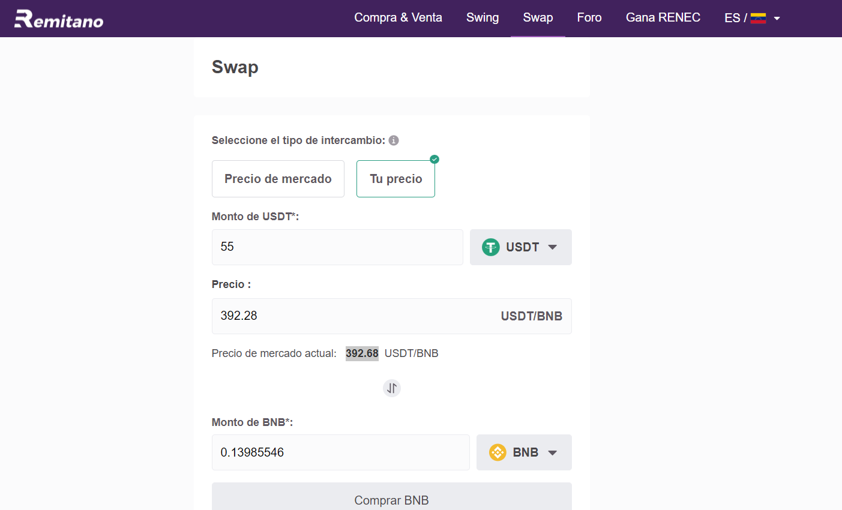Click the green Tether USDT coin icon

coord(491,247)
